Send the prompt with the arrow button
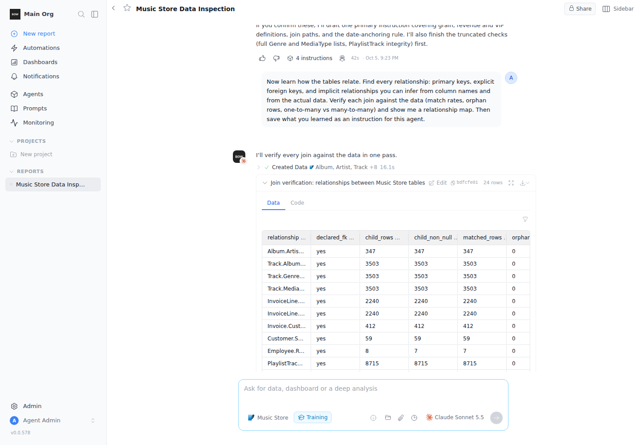 tap(496, 418)
